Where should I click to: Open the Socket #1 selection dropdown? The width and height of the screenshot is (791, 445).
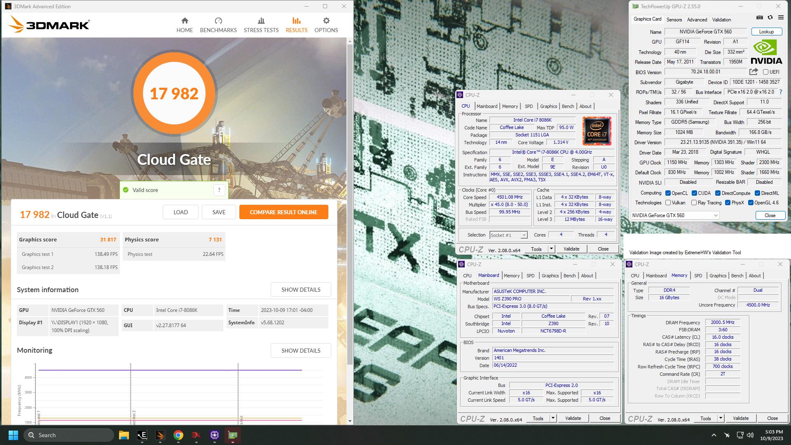click(508, 235)
